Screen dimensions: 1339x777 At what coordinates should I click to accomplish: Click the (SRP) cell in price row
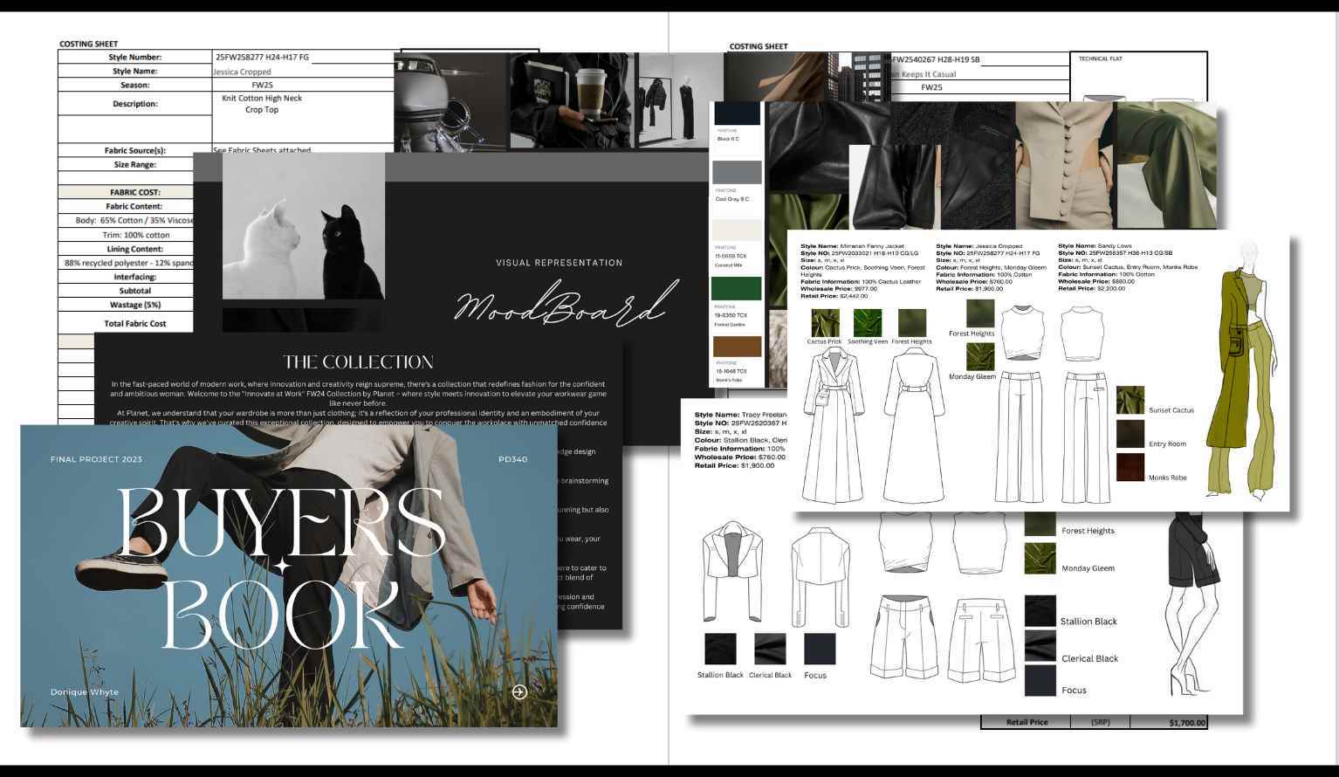coord(1100,722)
